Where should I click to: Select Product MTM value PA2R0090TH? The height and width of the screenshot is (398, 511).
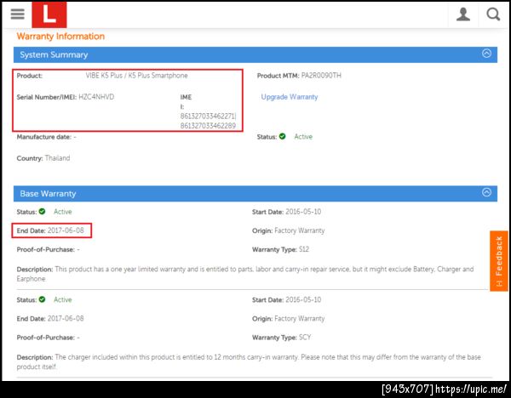pyautogui.click(x=321, y=76)
